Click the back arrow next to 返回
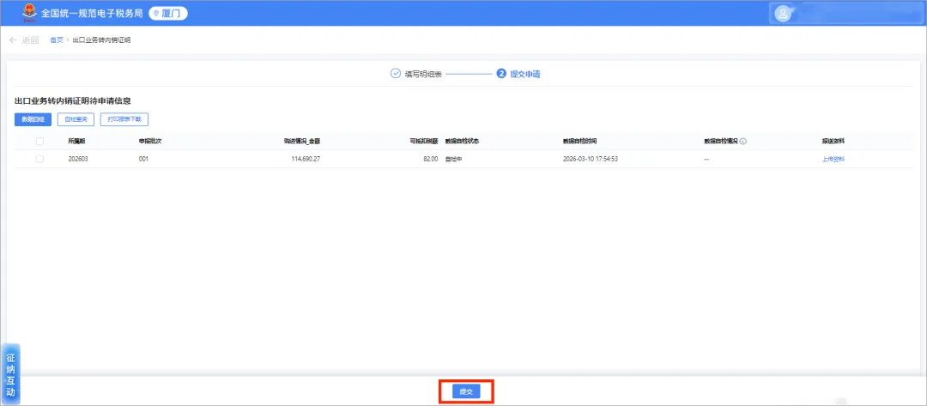Viewport: 927px width, 406px height. 13,40
